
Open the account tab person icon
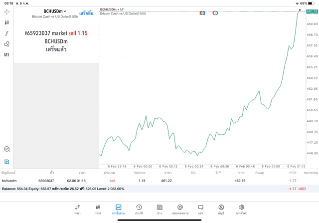click(221, 210)
